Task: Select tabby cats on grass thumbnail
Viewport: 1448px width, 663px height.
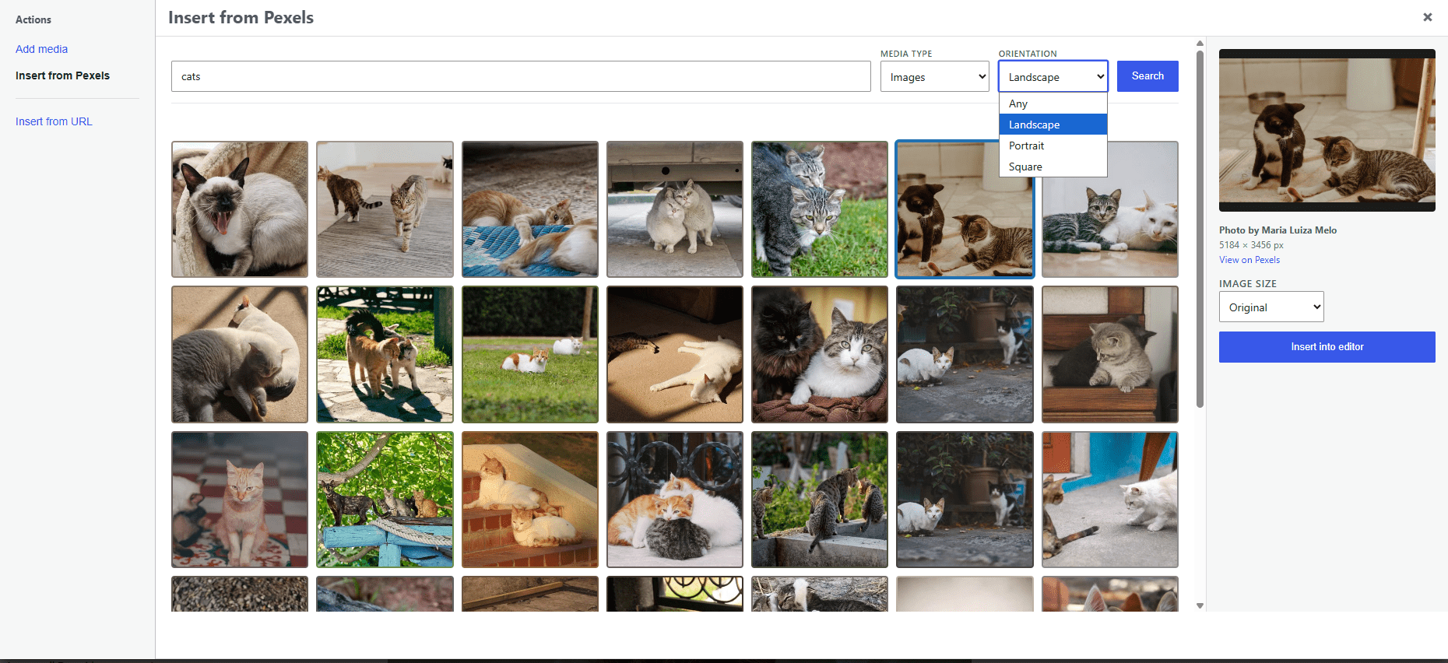Action: point(820,209)
